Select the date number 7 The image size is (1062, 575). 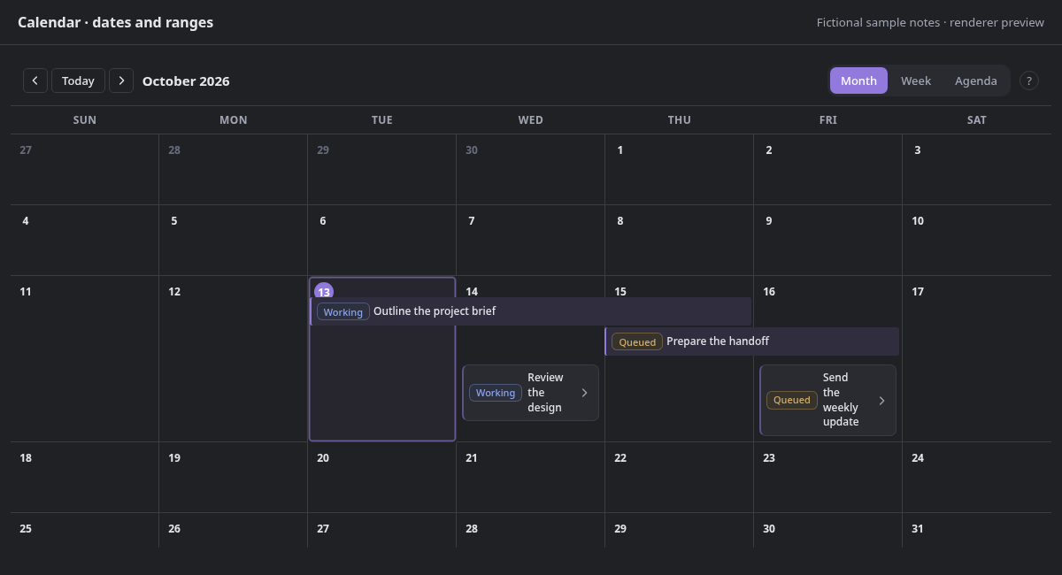(472, 221)
